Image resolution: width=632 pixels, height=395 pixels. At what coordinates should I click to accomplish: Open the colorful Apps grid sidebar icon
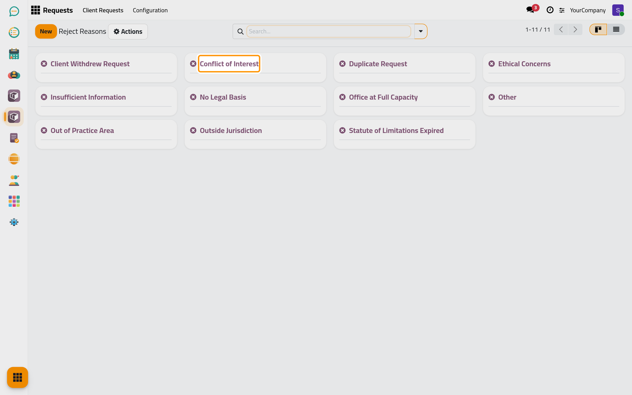point(14,201)
